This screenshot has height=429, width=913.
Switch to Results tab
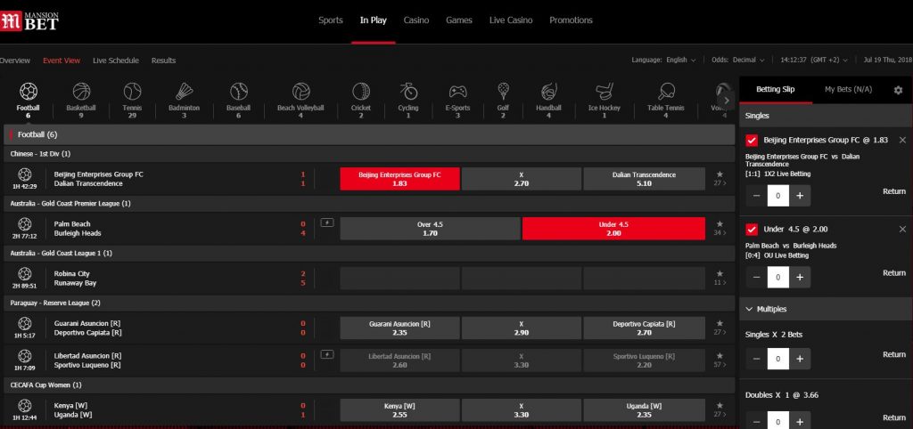[x=164, y=61]
